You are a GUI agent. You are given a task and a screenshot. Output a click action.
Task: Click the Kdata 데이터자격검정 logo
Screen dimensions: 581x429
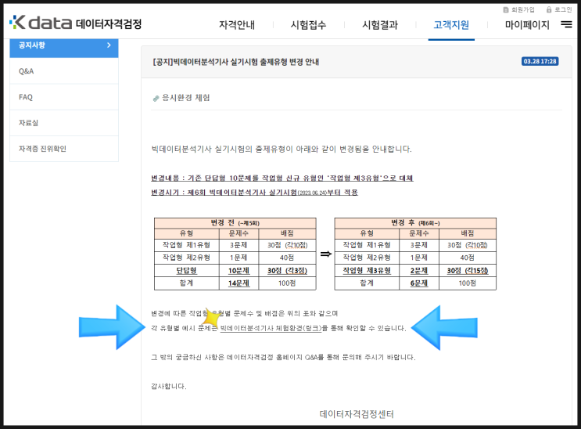point(76,23)
